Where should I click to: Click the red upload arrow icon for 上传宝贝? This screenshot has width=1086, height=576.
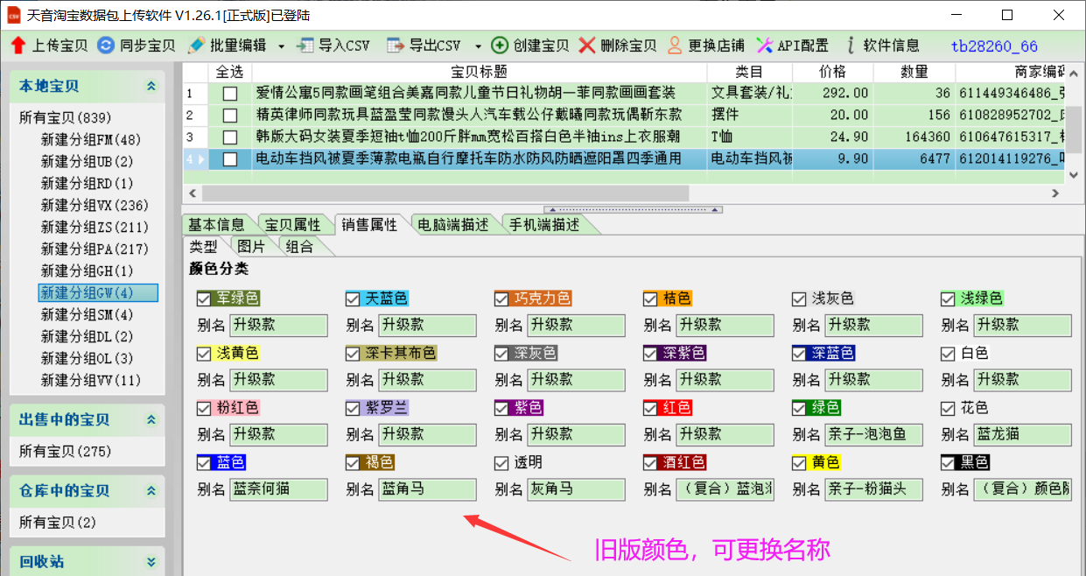[18, 46]
